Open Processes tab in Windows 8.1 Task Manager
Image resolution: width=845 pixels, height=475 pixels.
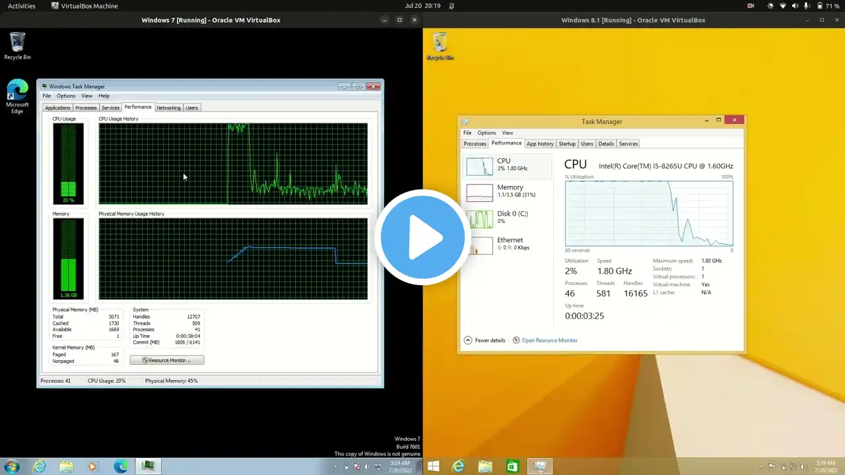tap(475, 144)
